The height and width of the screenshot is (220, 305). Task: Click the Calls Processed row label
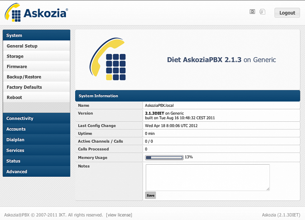93,149
